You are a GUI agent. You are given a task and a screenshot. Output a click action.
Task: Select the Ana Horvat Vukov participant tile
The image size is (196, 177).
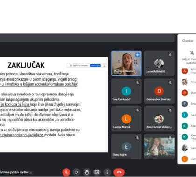159,119
